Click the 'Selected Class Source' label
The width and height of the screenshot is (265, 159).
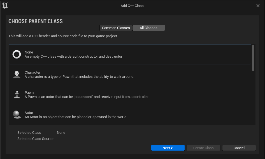point(35,139)
